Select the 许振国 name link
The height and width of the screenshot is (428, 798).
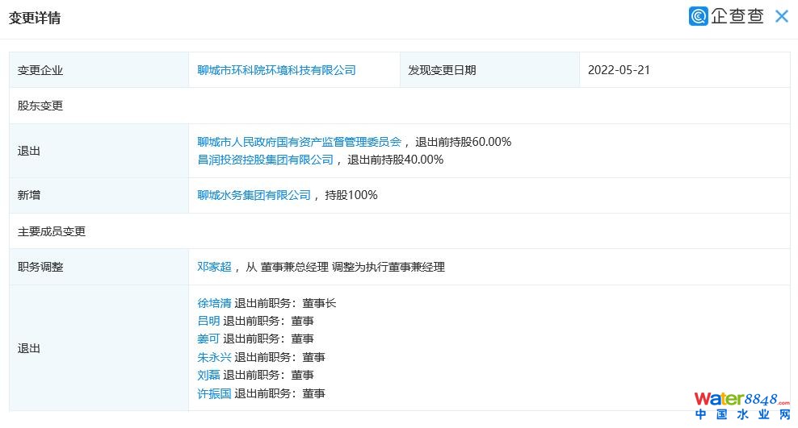tap(214, 393)
